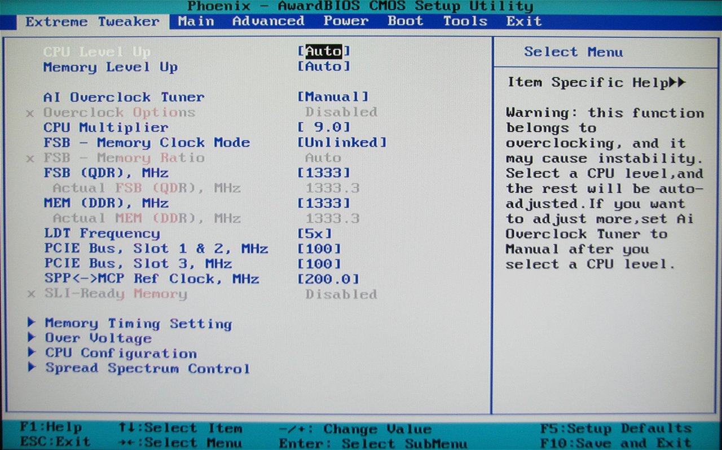Click the SLI-Ready Memory Disabled value
Screen dimensions: 722x450
pos(341,294)
